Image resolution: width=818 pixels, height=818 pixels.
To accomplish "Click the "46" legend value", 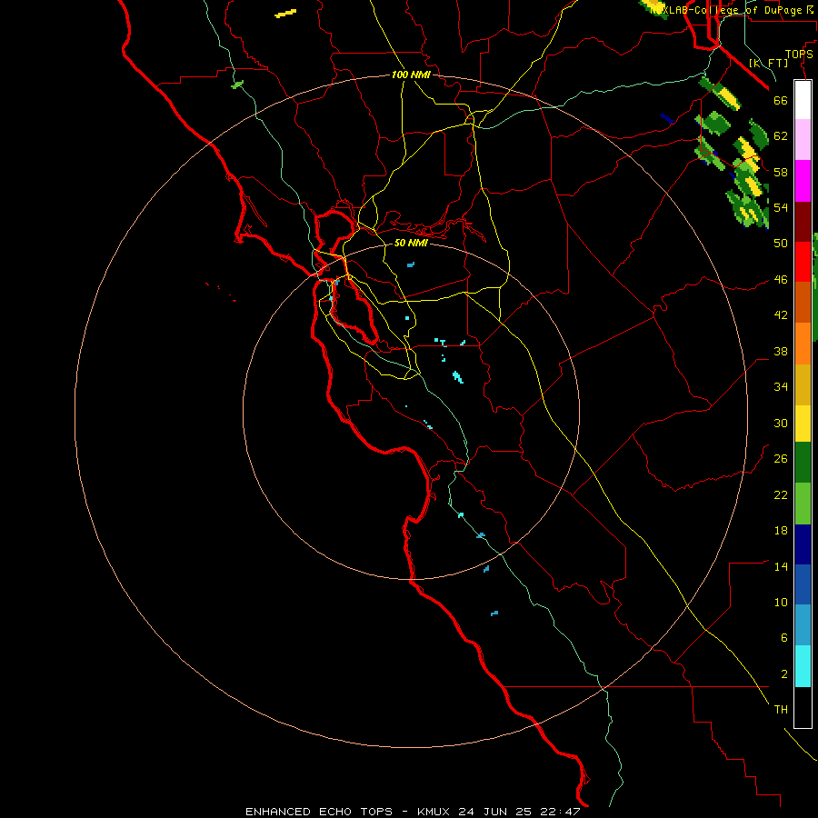I will pyautogui.click(x=781, y=280).
